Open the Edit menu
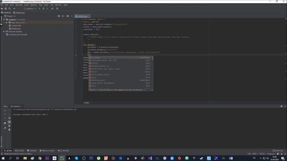The image size is (287, 161). pyautogui.click(x=7, y=5)
